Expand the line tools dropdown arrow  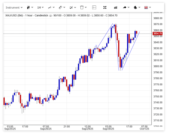tap(54, 8)
